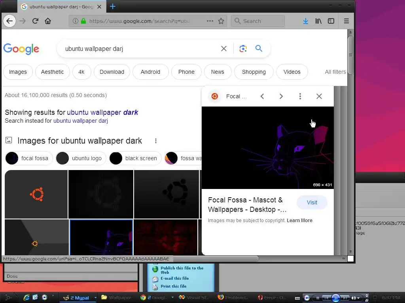Open the All filters option
Viewport: 405px width, 303px height.
335,72
